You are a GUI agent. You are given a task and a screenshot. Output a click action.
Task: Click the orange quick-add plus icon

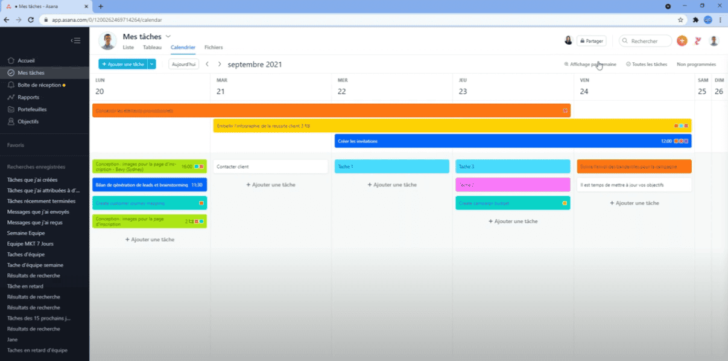(x=682, y=41)
